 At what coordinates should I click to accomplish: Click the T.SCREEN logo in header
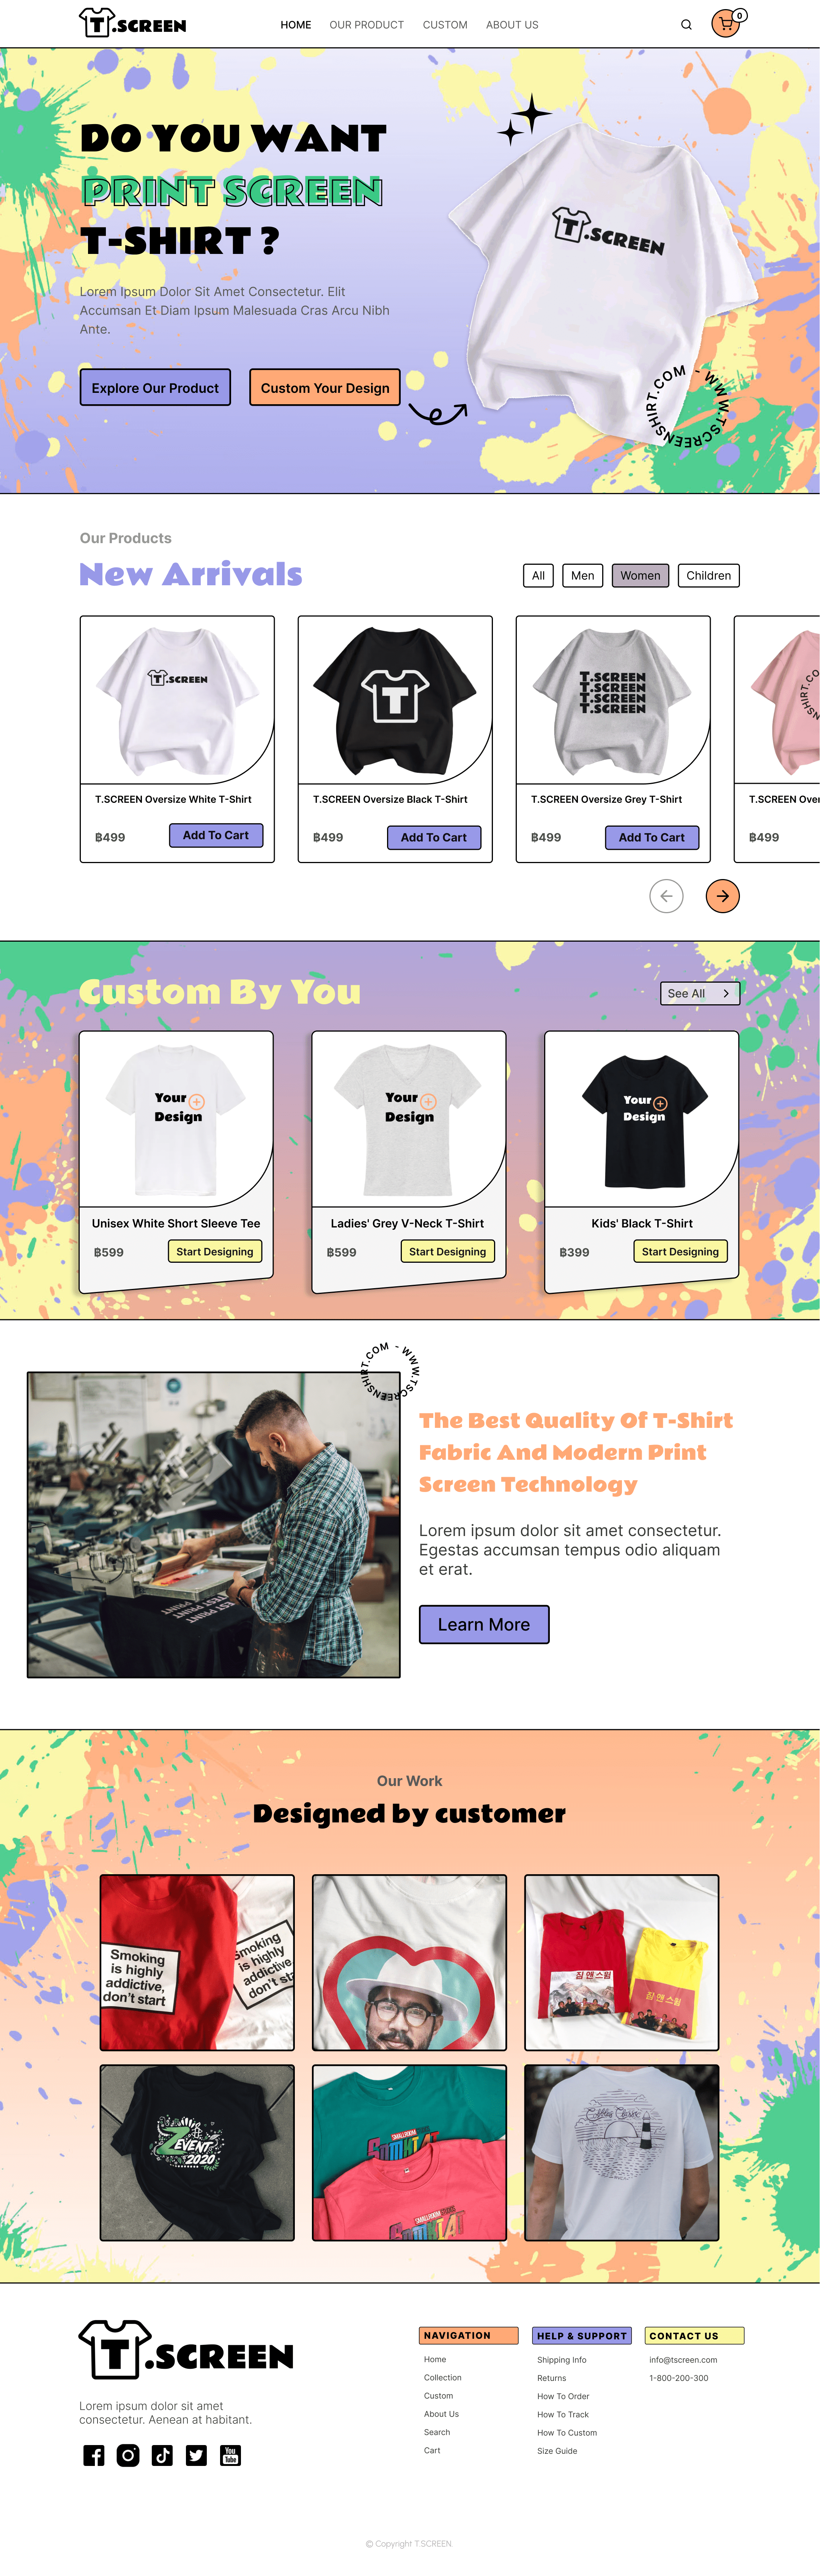133,23
